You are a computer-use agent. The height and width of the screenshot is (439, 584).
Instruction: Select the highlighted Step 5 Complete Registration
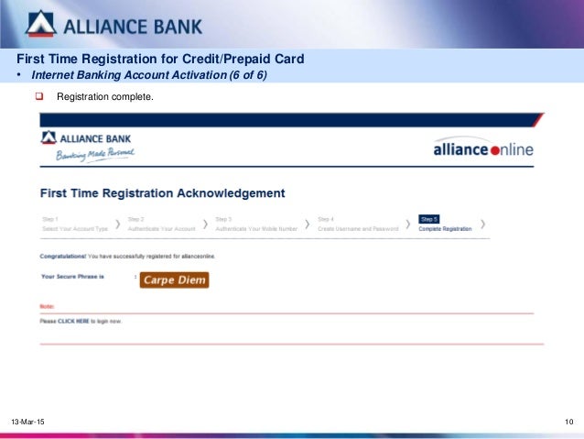(445, 224)
